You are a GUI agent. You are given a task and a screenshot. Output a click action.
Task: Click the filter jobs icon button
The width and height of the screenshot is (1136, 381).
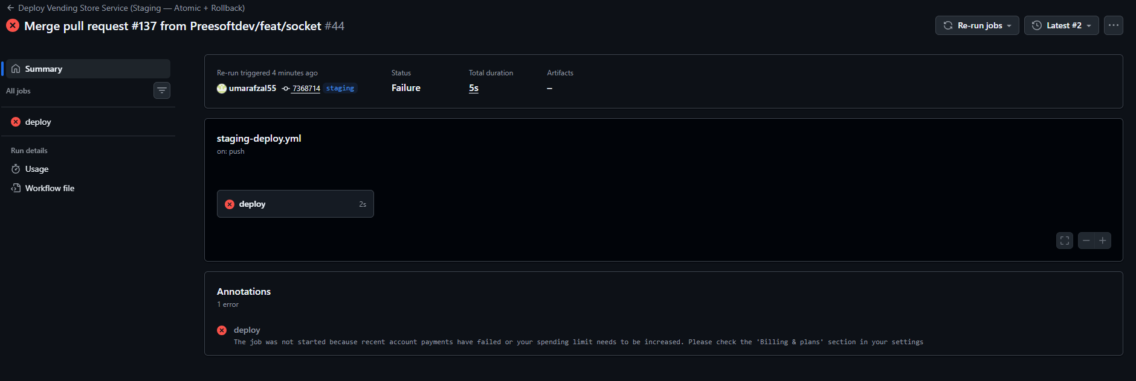(x=162, y=90)
